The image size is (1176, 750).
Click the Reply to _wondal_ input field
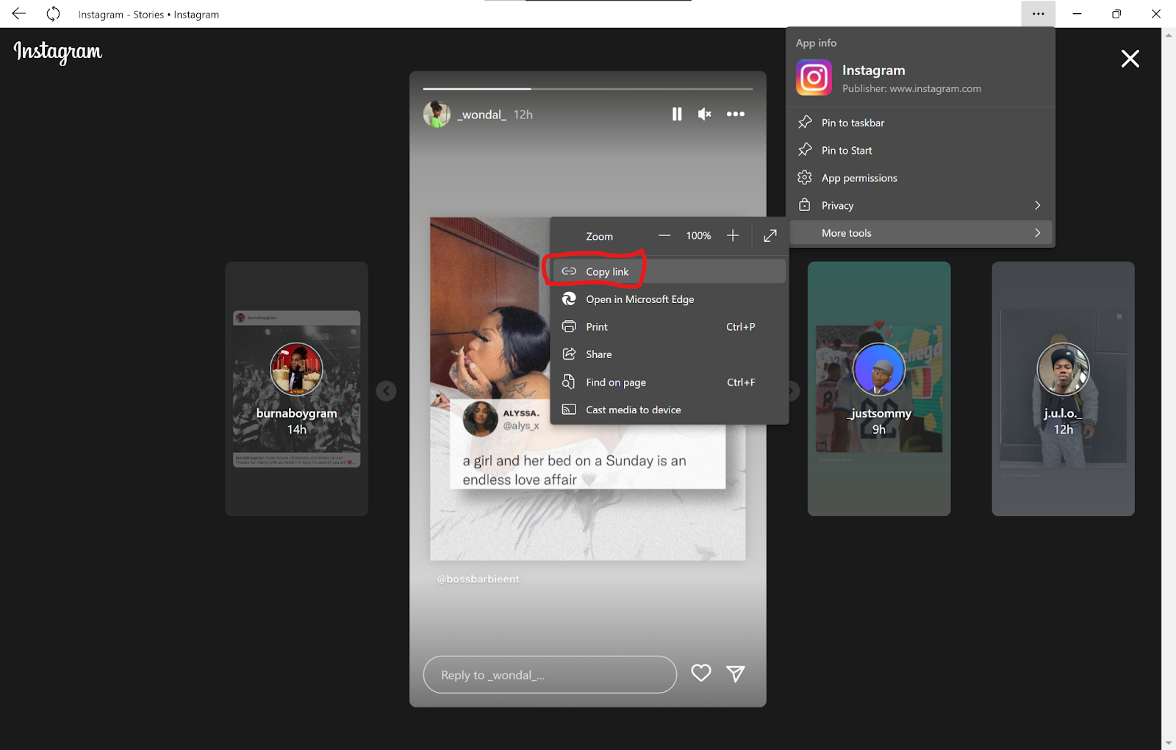click(550, 674)
